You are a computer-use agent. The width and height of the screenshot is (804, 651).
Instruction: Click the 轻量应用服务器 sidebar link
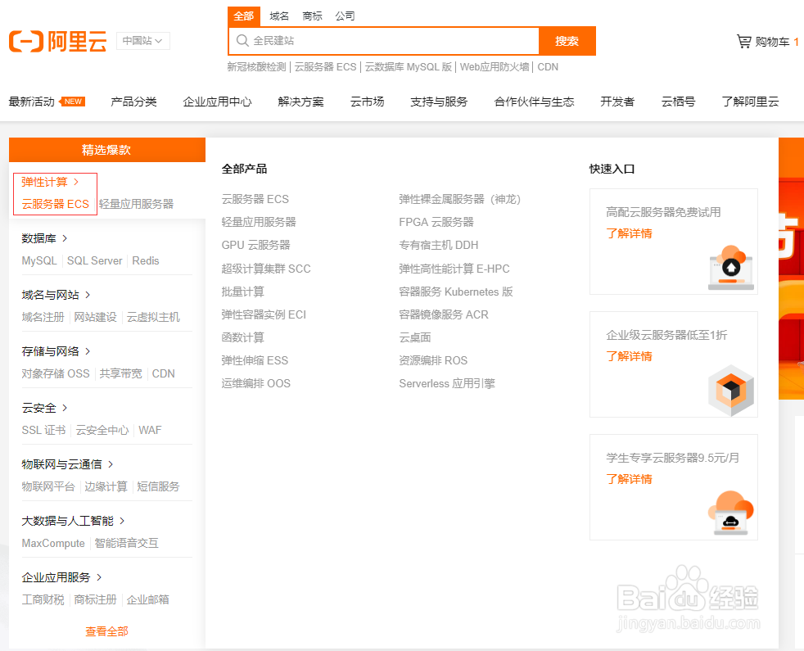point(136,204)
